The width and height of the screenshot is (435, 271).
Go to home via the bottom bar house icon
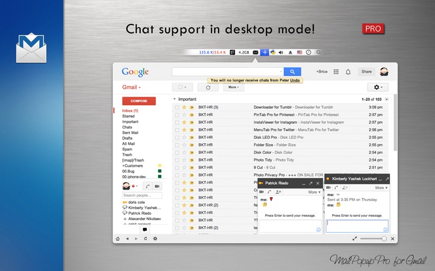coord(117,238)
